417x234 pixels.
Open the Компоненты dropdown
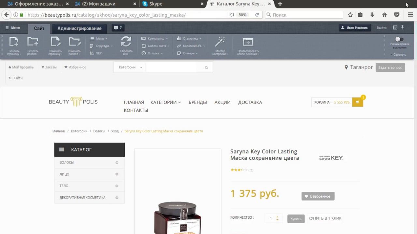pos(155,38)
